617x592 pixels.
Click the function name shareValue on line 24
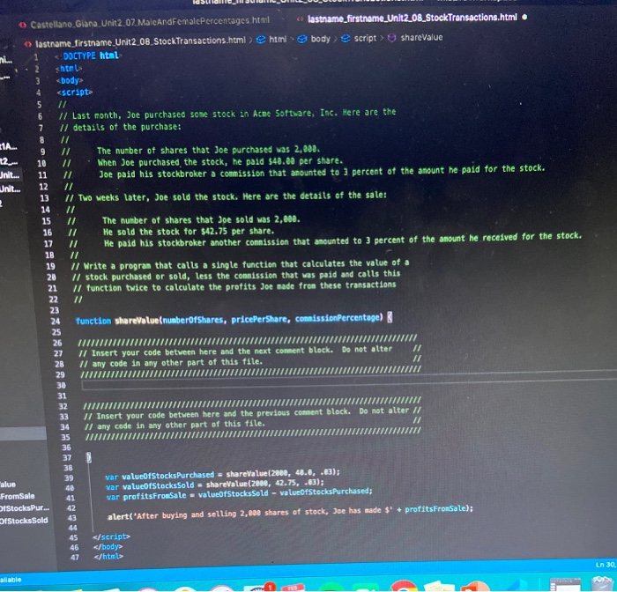(x=137, y=321)
